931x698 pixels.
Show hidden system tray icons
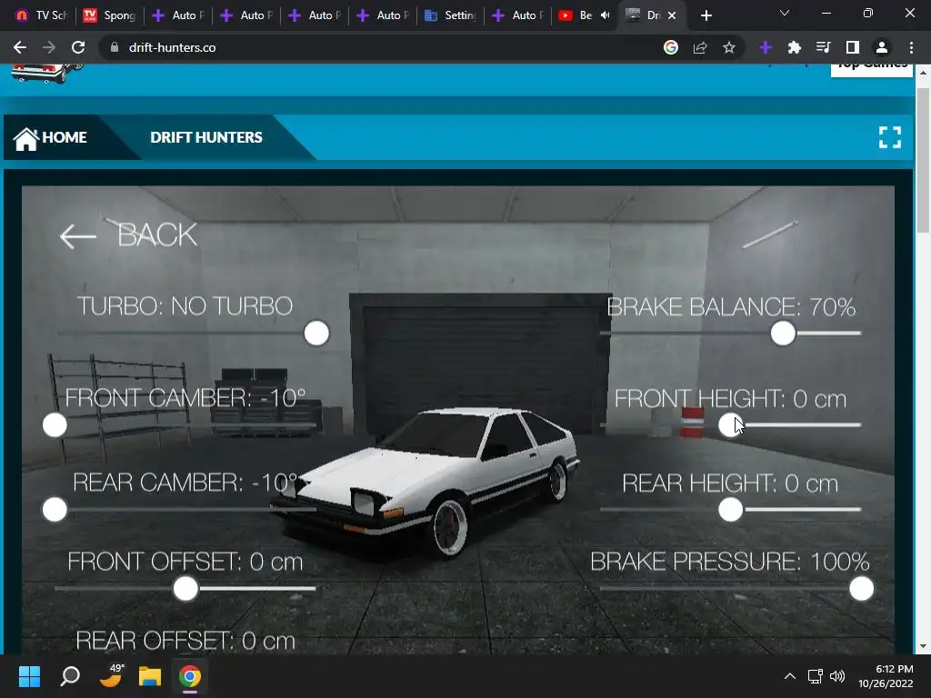(x=790, y=676)
